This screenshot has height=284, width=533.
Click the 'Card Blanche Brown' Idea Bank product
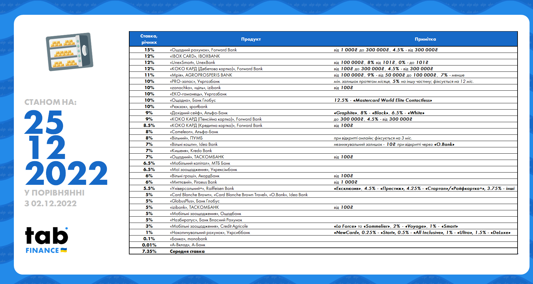pos(239,195)
